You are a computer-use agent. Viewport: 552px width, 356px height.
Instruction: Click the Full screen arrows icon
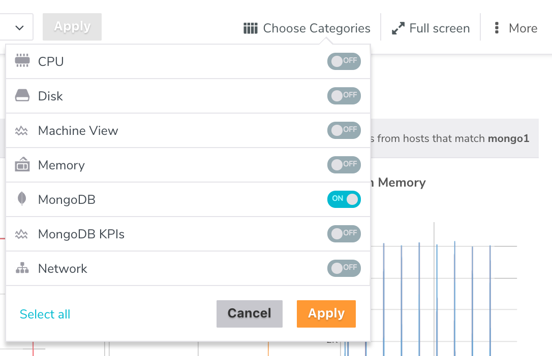pos(398,28)
